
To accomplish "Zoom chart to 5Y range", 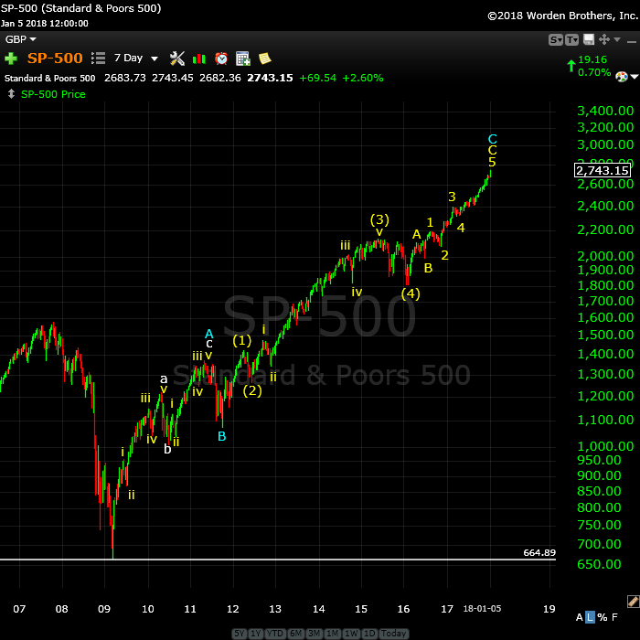I will [240, 634].
